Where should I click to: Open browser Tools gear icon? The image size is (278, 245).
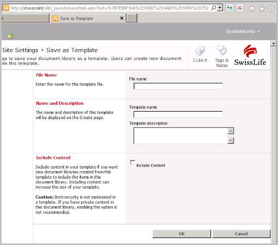click(271, 8)
